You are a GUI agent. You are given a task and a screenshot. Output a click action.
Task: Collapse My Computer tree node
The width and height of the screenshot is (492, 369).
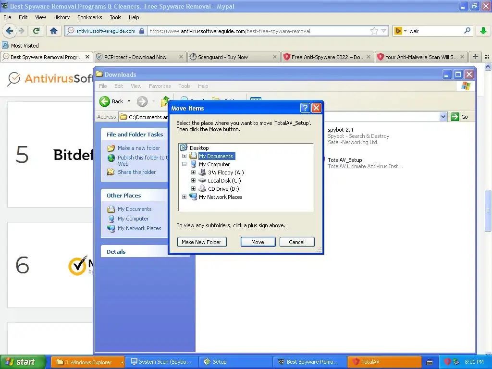click(x=184, y=164)
